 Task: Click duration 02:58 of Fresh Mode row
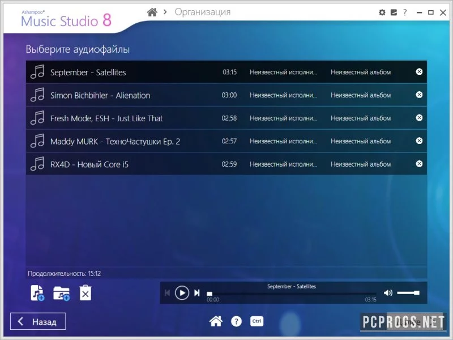point(229,118)
